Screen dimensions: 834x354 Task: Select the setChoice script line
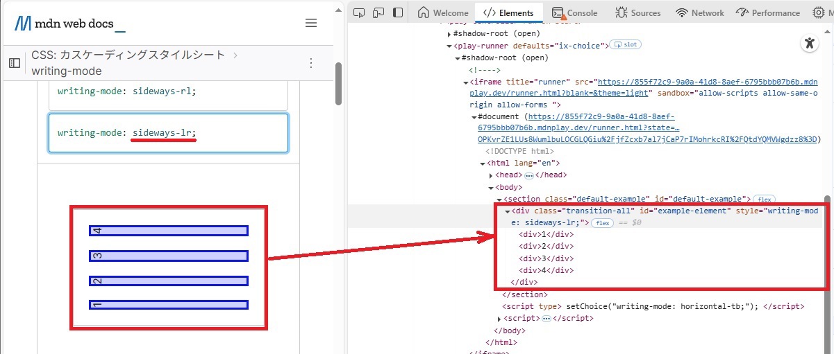click(x=653, y=306)
